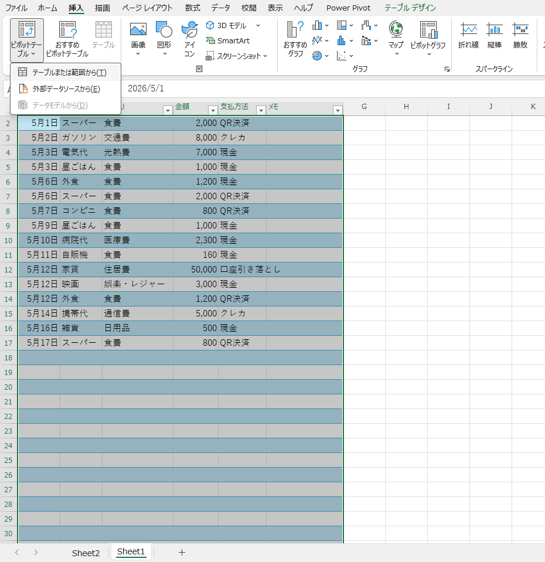Switch to Sheet2 tab
545x562 pixels.
coord(86,553)
